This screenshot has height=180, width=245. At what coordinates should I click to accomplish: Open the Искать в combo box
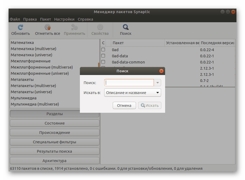[x=133, y=93]
